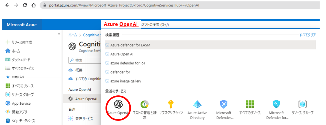326x125 pixels.
Task: Select リソースの作成 in the sidebar
Action: tap(19, 42)
